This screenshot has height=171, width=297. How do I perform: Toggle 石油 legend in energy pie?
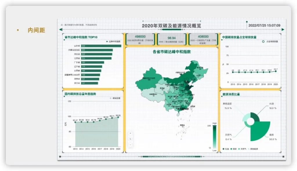226,149
